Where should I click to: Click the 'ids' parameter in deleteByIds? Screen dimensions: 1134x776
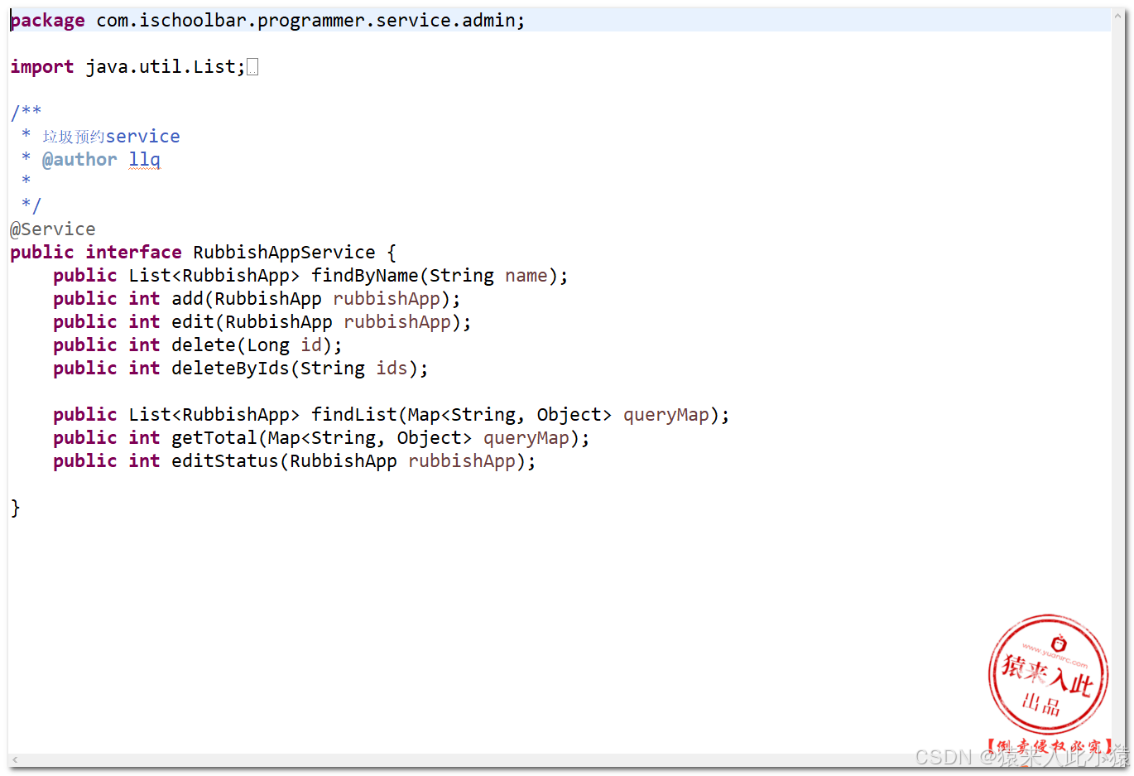click(392, 369)
